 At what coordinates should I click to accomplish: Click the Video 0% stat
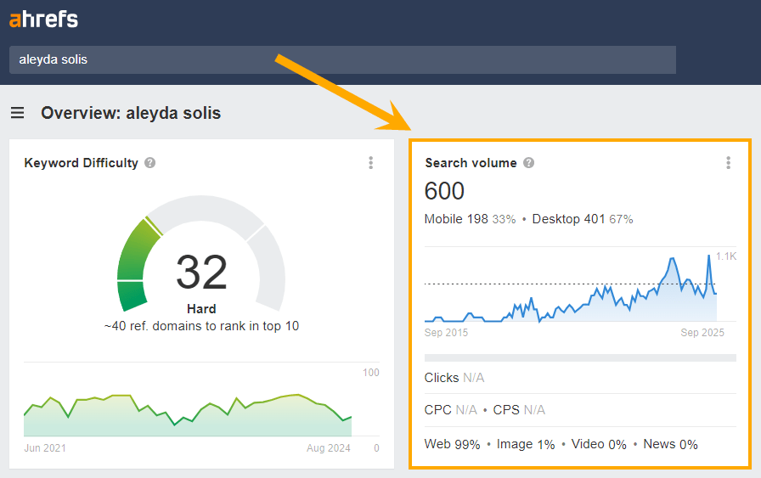[599, 444]
